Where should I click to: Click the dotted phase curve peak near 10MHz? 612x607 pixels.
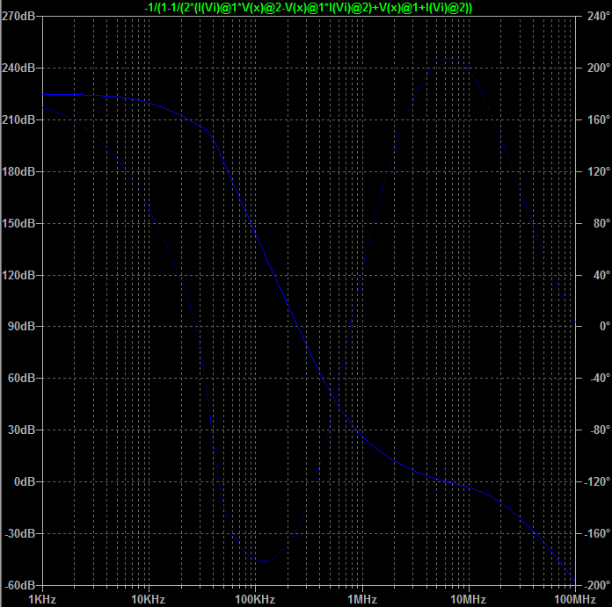pyautogui.click(x=451, y=59)
